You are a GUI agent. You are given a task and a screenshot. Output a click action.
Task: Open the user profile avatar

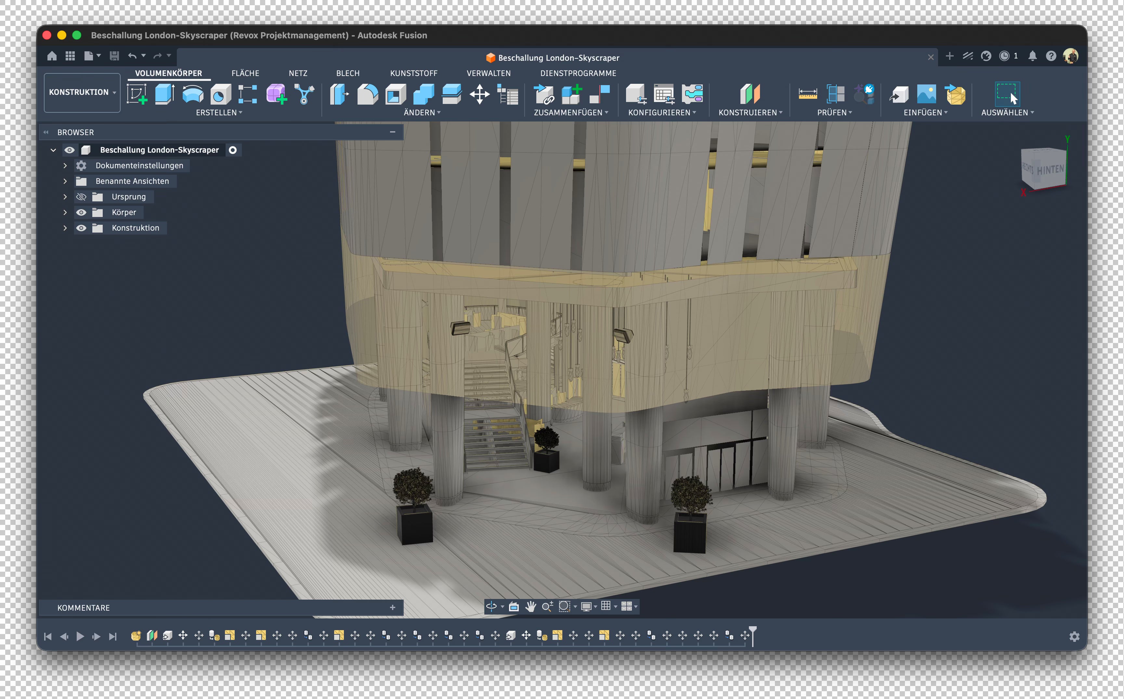click(1070, 56)
